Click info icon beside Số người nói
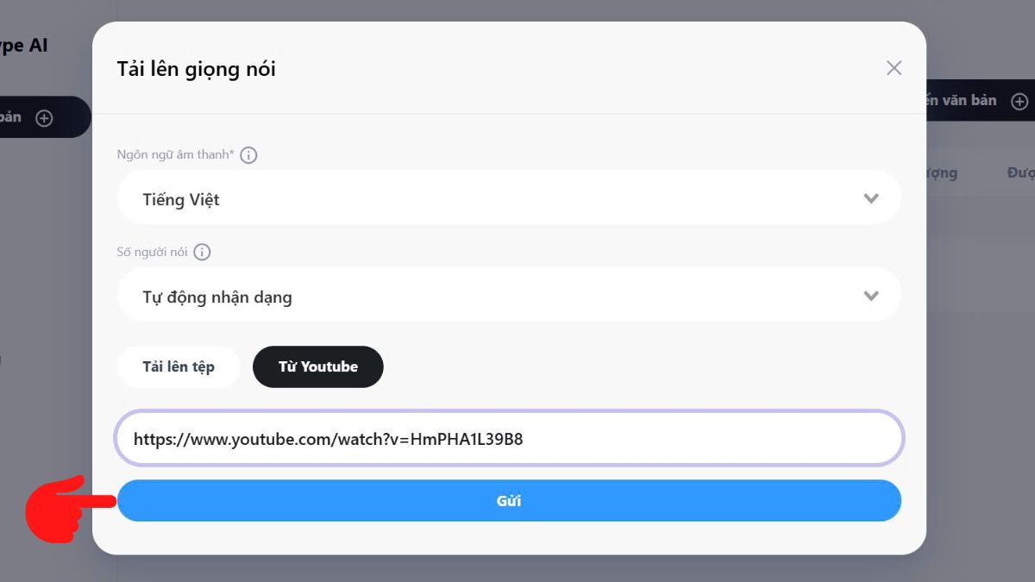 tap(202, 253)
